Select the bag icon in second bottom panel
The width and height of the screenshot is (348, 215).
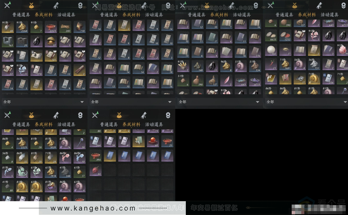(119, 115)
